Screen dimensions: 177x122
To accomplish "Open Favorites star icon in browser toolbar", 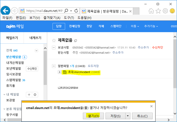I will tap(158, 11).
